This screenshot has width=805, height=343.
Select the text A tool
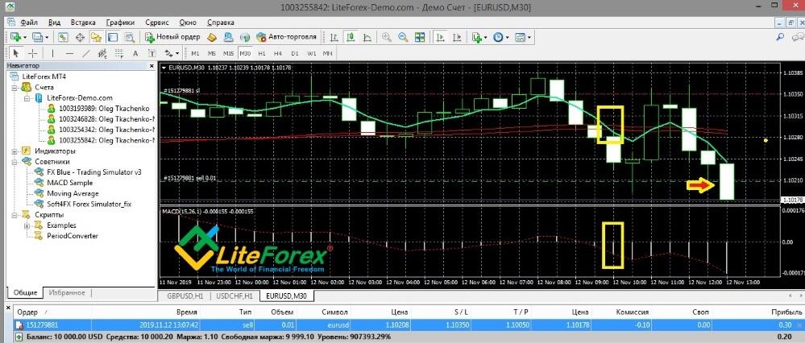tap(135, 53)
